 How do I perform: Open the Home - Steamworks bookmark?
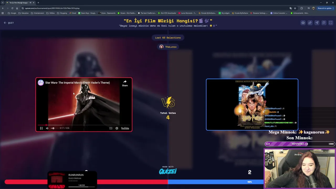pos(107,13)
